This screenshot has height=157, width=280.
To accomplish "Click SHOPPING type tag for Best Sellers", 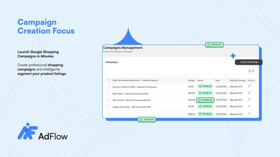I will click(221, 93).
